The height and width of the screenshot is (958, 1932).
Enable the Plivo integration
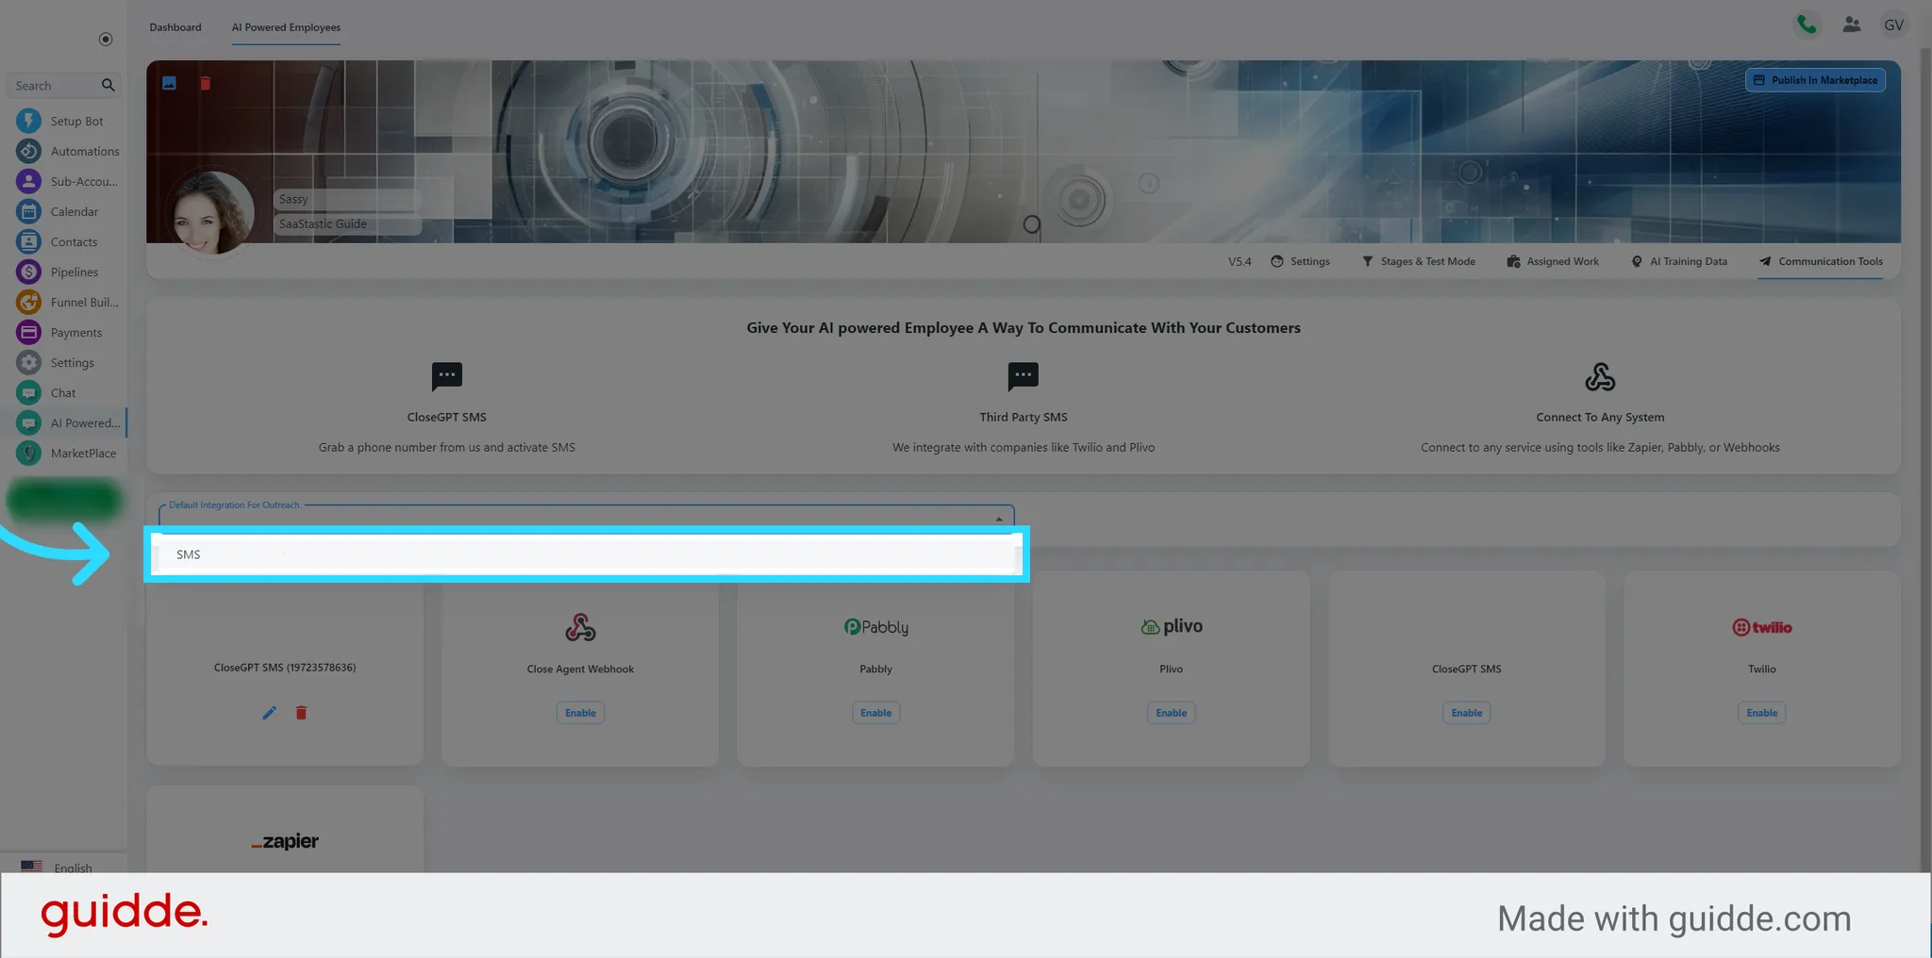(1171, 713)
